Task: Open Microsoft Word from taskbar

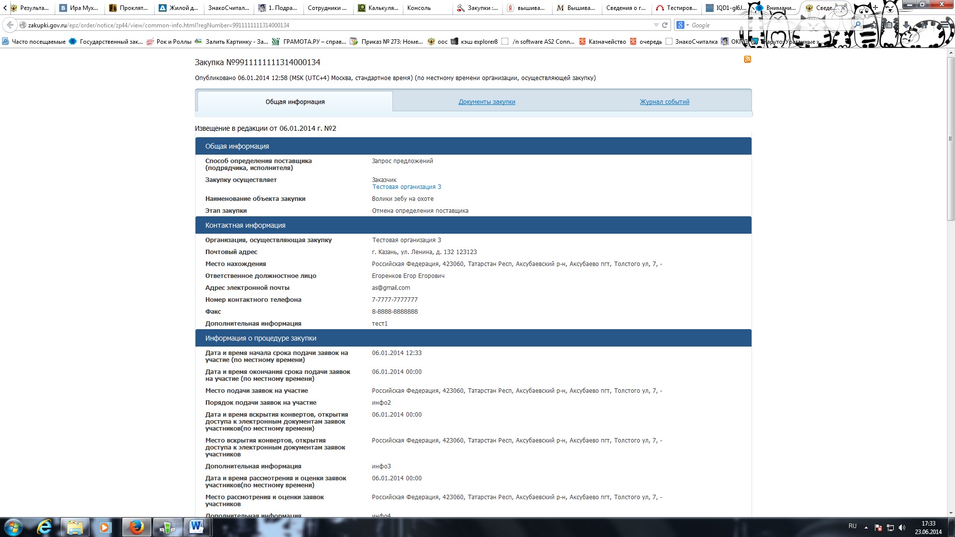Action: (x=196, y=527)
